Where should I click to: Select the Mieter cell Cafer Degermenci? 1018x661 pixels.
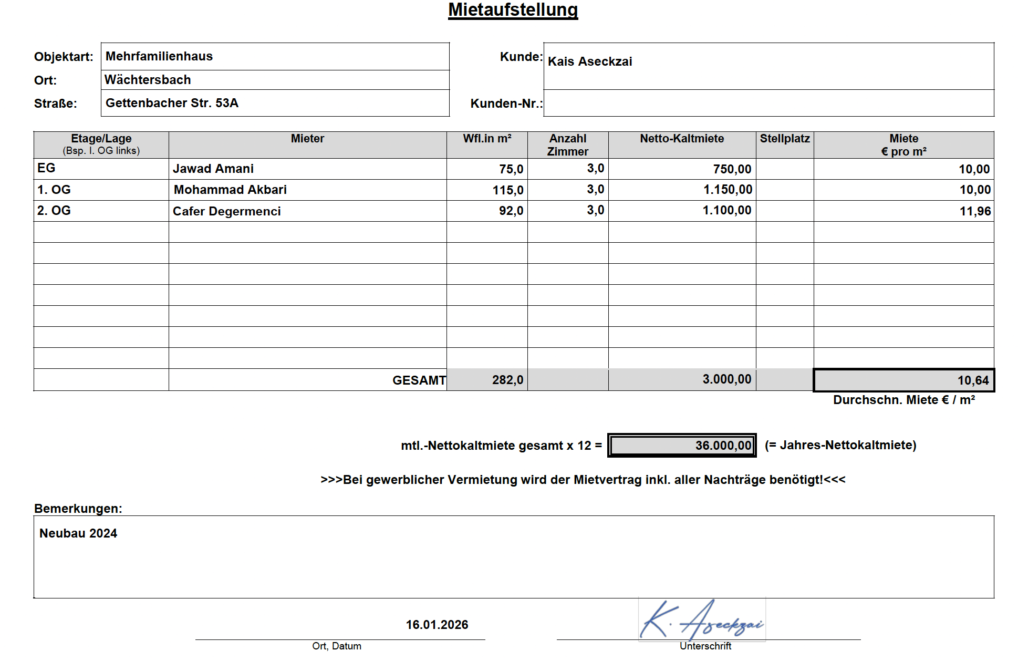(308, 211)
